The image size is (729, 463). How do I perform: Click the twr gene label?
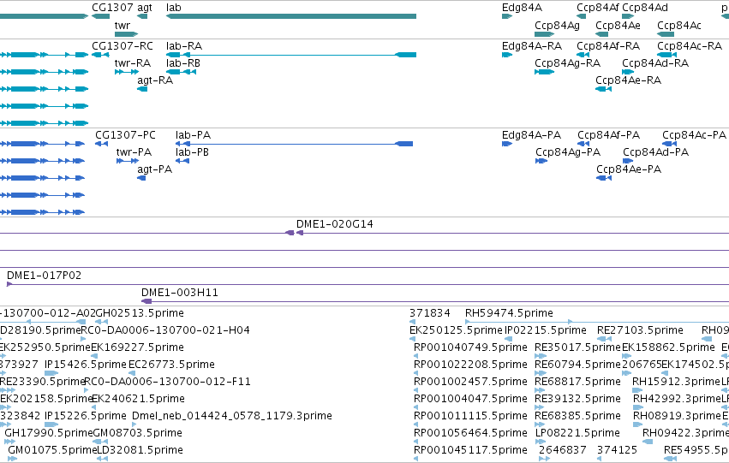point(122,26)
